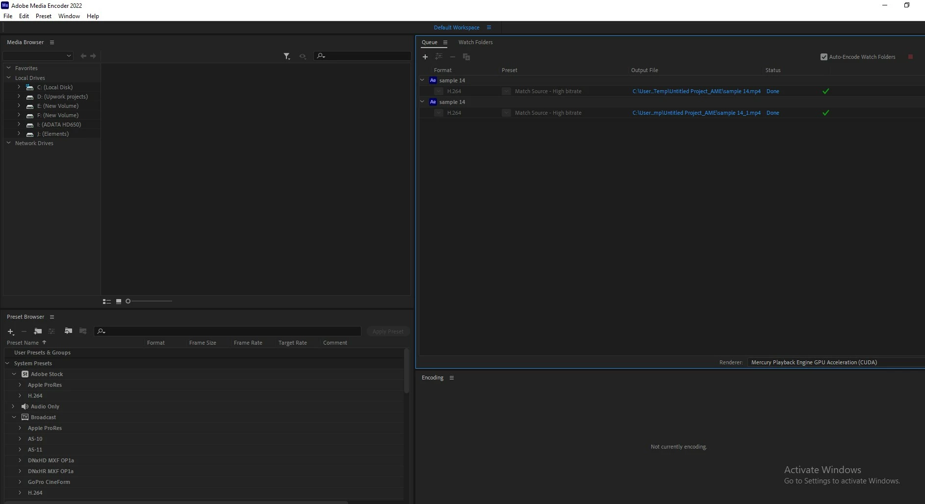Click the C: (Local Disk) drive icon
The width and height of the screenshot is (925, 504).
[x=30, y=87]
